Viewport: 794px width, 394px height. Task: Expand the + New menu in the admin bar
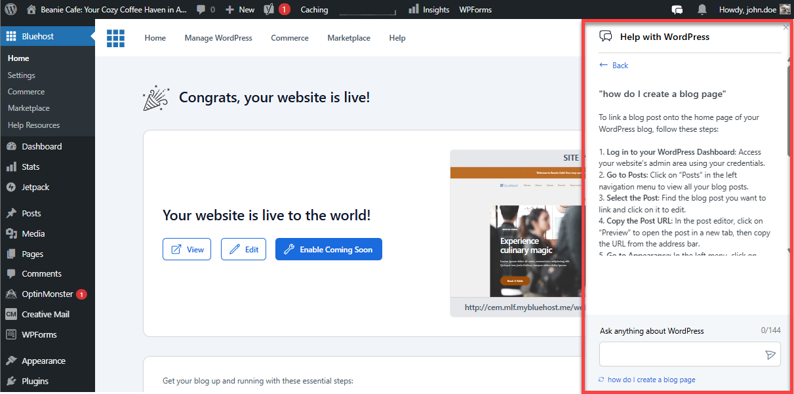[x=240, y=9]
